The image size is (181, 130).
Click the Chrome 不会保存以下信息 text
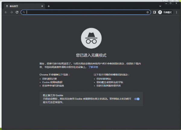(x=55, y=75)
